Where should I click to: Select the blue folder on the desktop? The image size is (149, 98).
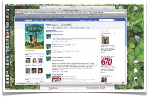[x=137, y=37]
